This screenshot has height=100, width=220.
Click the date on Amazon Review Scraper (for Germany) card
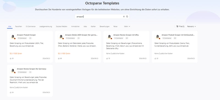pos(46,92)
